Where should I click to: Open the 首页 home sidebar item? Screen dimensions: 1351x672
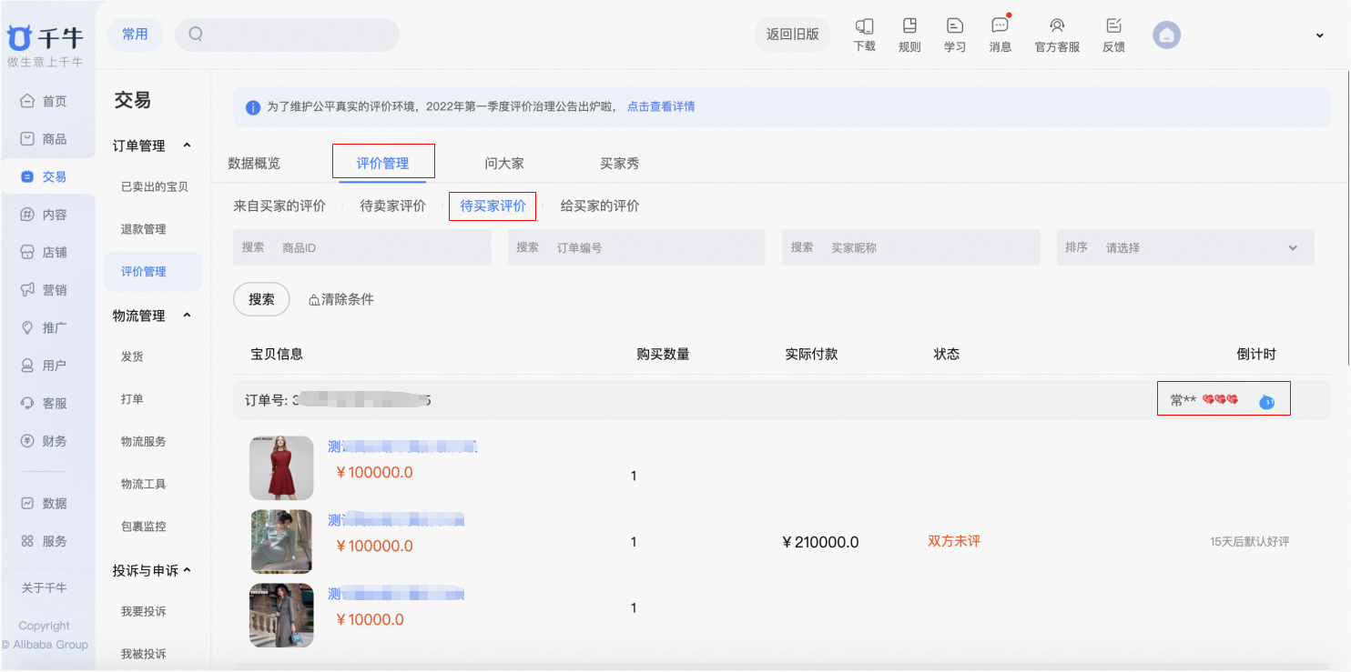coord(44,101)
